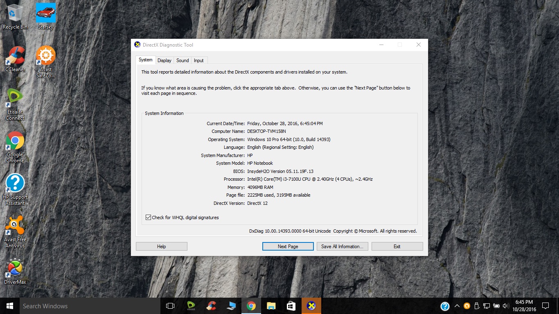Image resolution: width=559 pixels, height=314 pixels.
Task: Open the CCleaner desktop shortcut
Action: pos(15,56)
